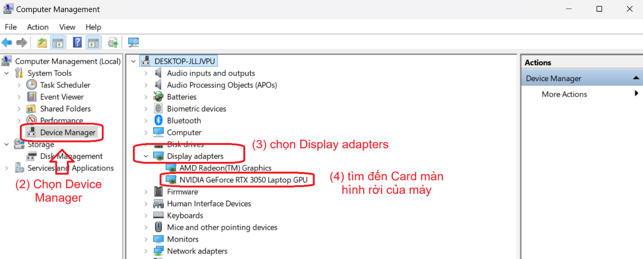Click Update device driver toolbar icon
643x259 pixels.
click(113, 43)
